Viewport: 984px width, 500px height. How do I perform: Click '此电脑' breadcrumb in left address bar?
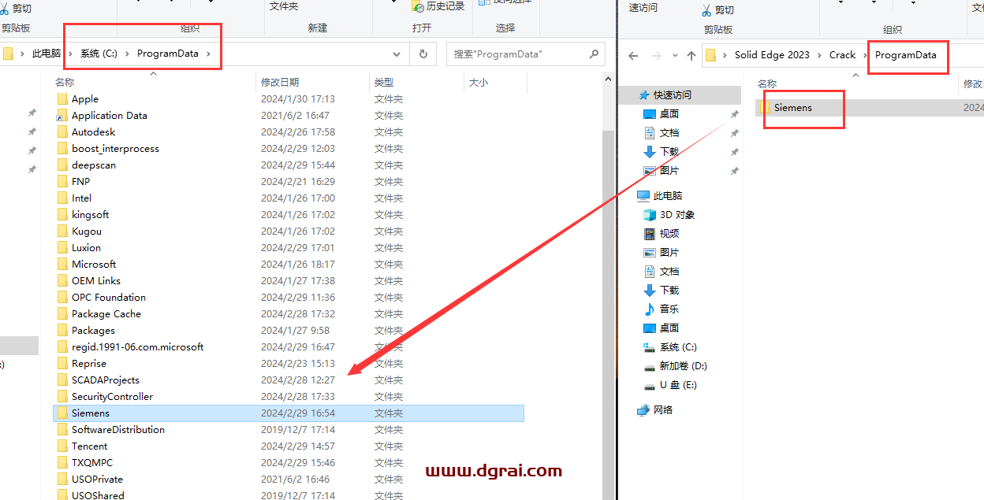[46, 54]
